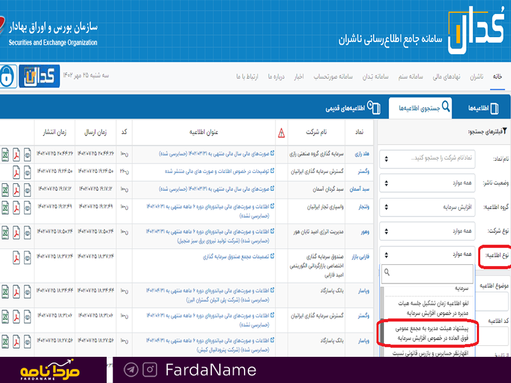View هلد رازی notice via eye icon
The width and height of the screenshot is (511, 383).
(x=27, y=154)
